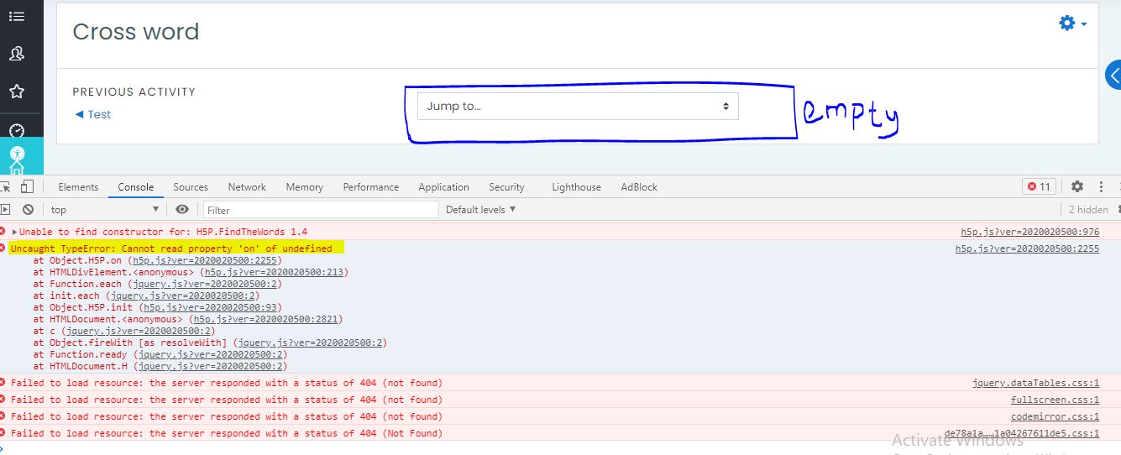Activate the inspect element picker icon

(x=5, y=186)
